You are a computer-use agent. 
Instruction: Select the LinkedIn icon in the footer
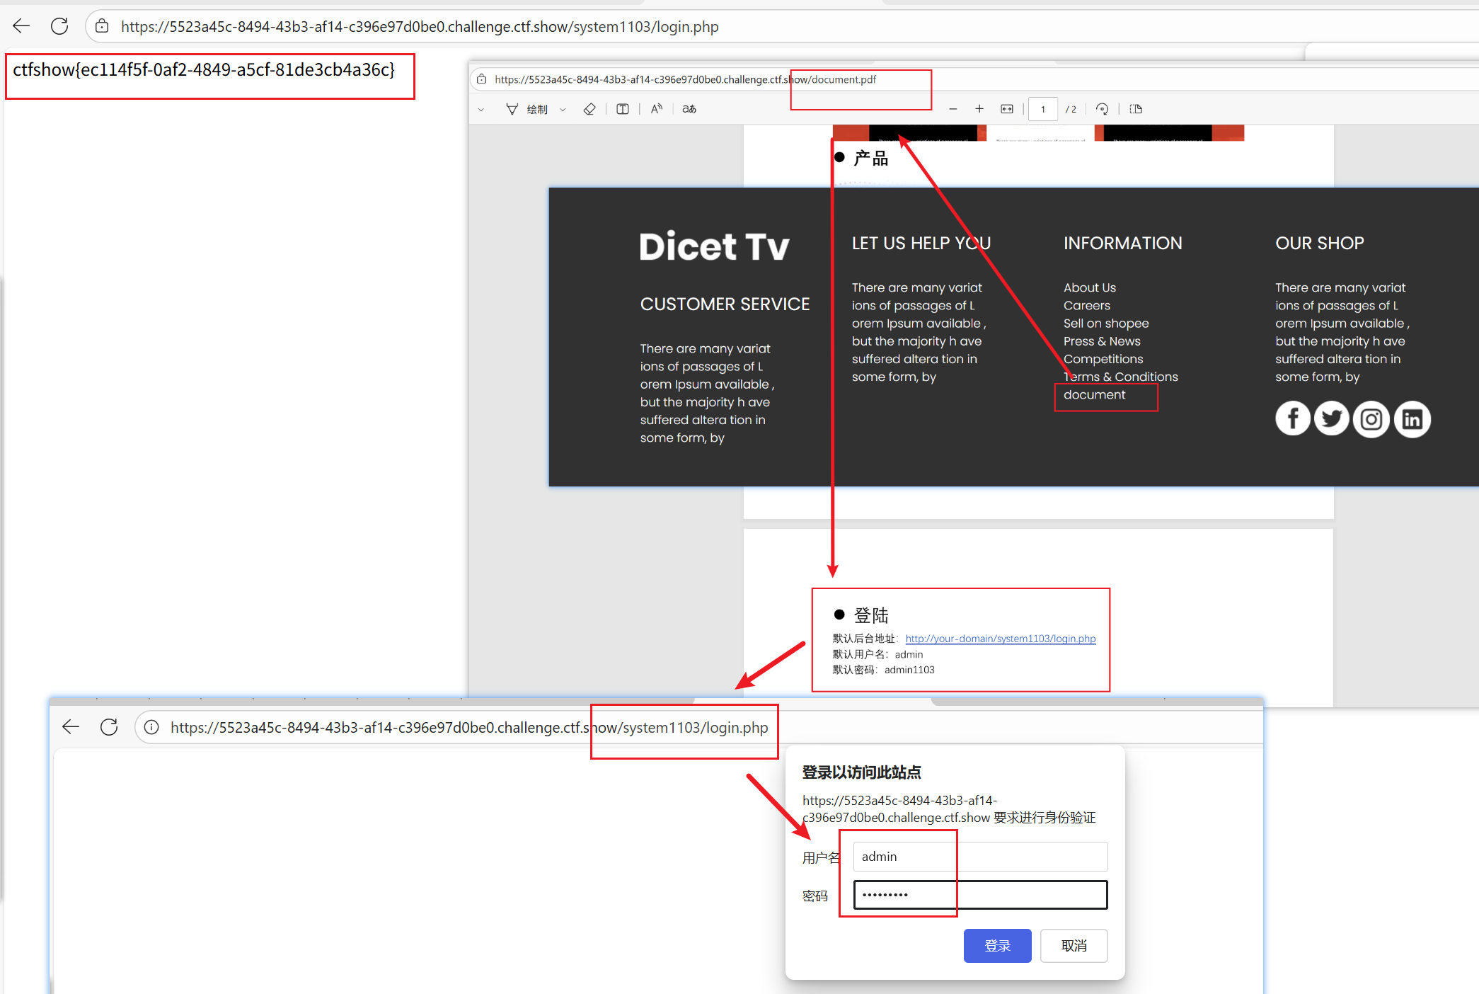point(1411,418)
